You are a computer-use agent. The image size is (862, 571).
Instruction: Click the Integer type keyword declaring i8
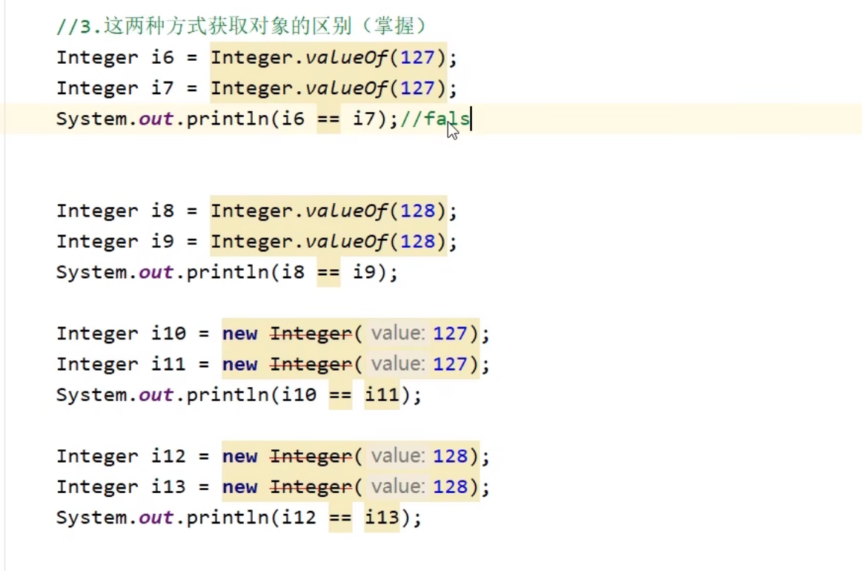97,211
